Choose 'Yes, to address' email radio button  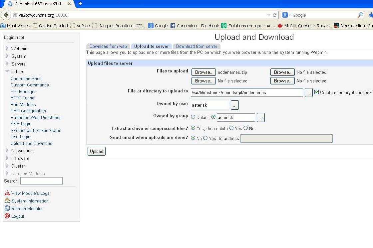205,138
